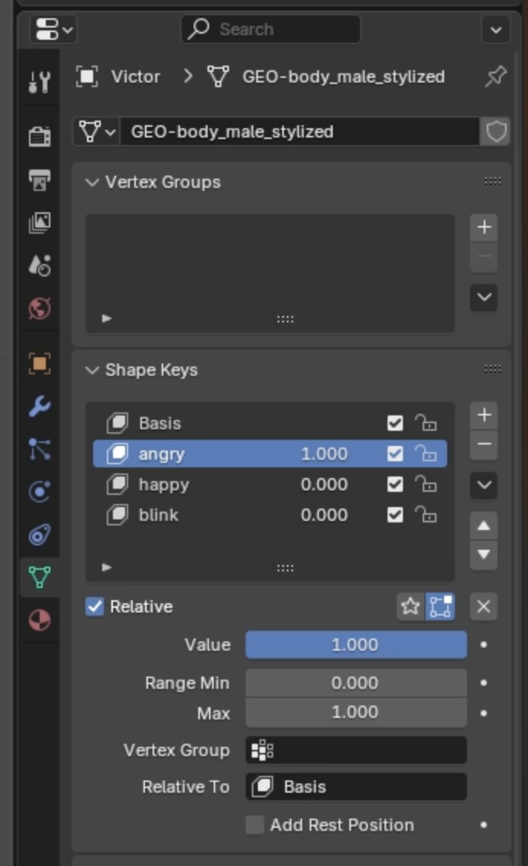Toggle the angry shape key mute checkbox
This screenshot has height=866, width=528.
click(x=395, y=454)
